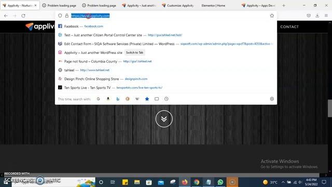The image size is (332, 187).
Task: Search this time with DuckDuckGo
Action: point(128,99)
